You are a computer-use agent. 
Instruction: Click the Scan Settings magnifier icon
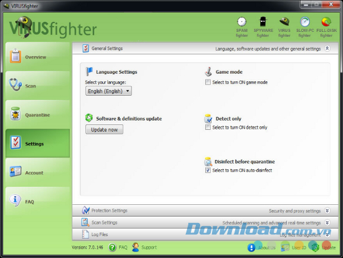(x=85, y=222)
